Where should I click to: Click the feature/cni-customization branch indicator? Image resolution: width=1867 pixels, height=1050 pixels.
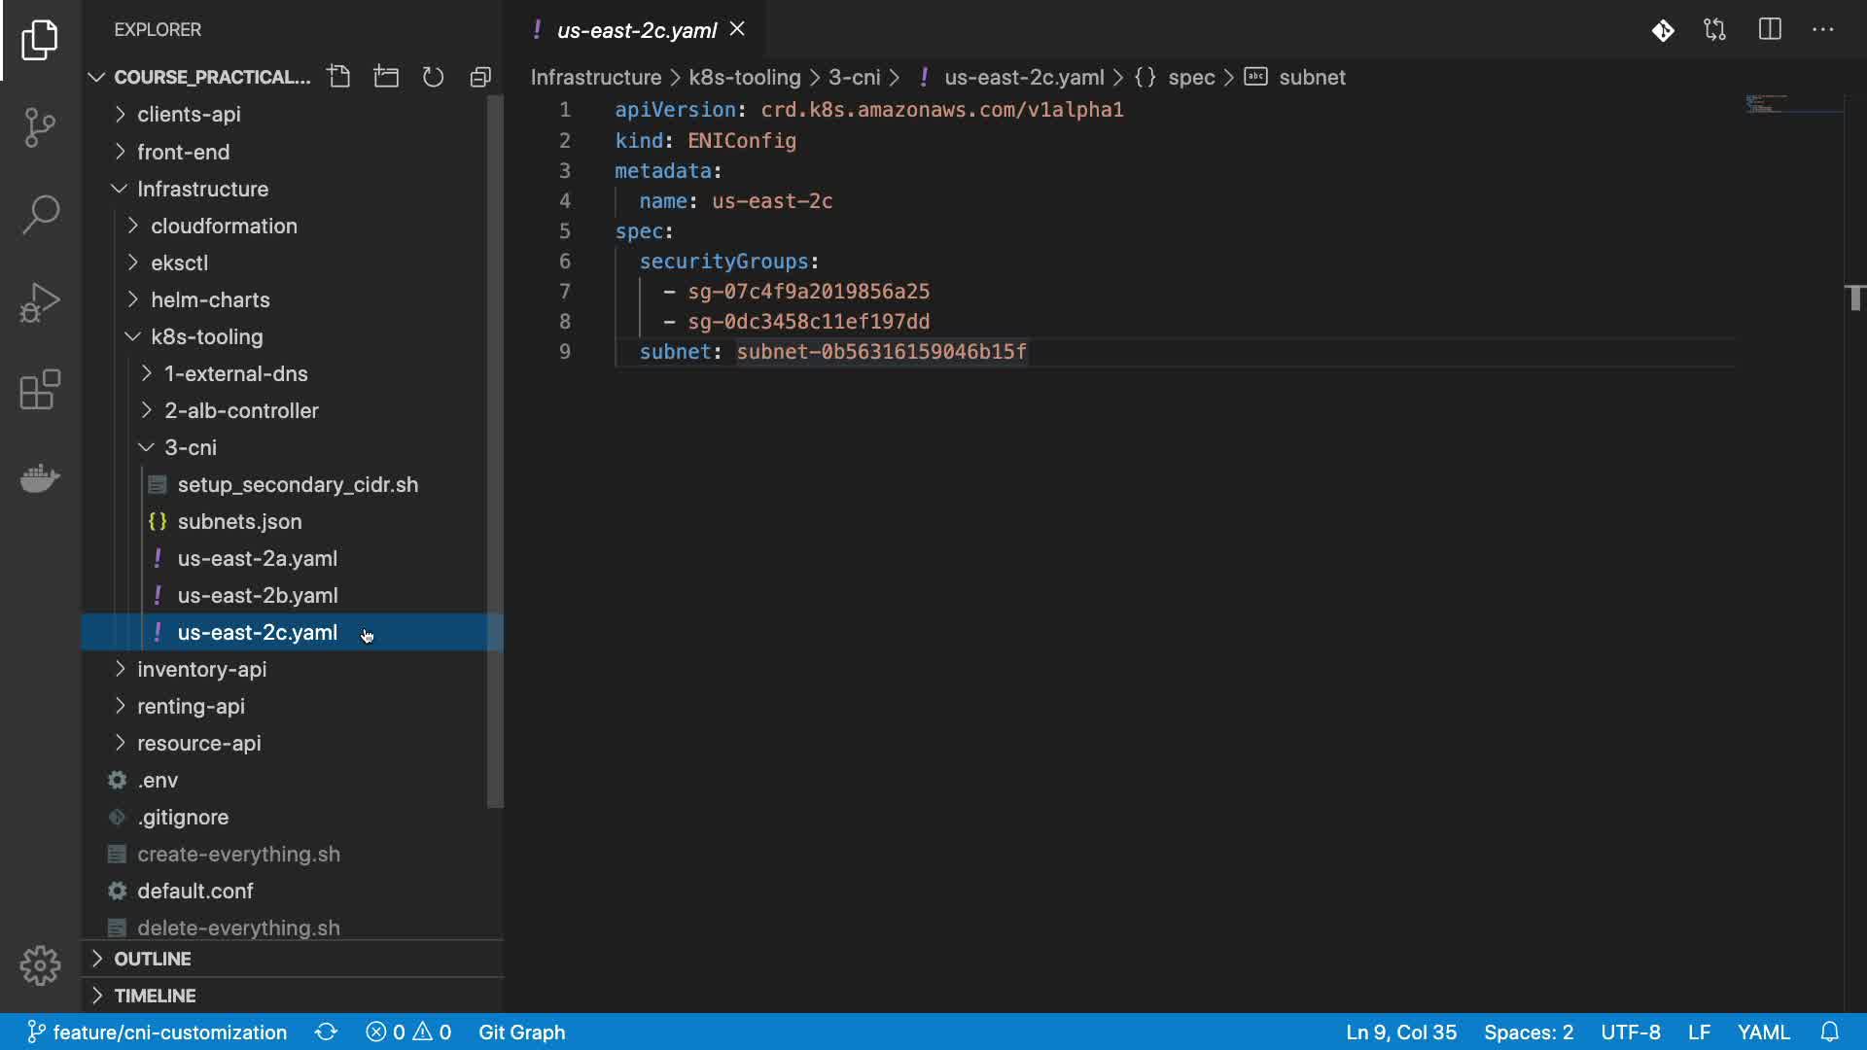click(158, 1032)
